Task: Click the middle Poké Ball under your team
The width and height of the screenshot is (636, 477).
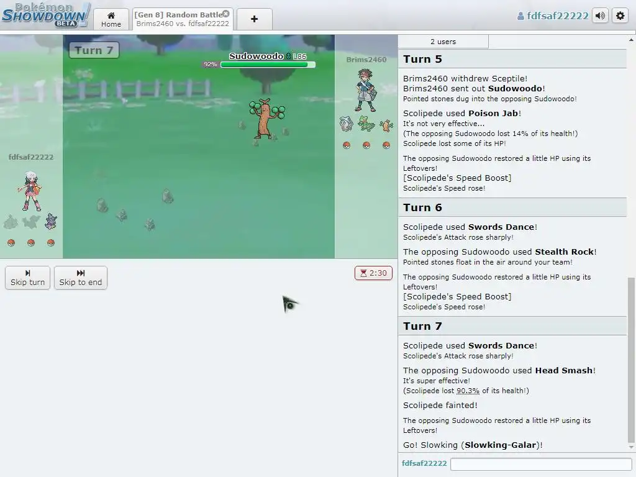Action: click(x=31, y=243)
